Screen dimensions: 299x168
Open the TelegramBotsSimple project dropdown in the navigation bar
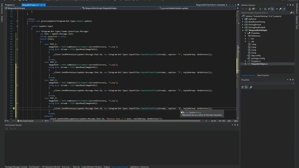[43, 8]
